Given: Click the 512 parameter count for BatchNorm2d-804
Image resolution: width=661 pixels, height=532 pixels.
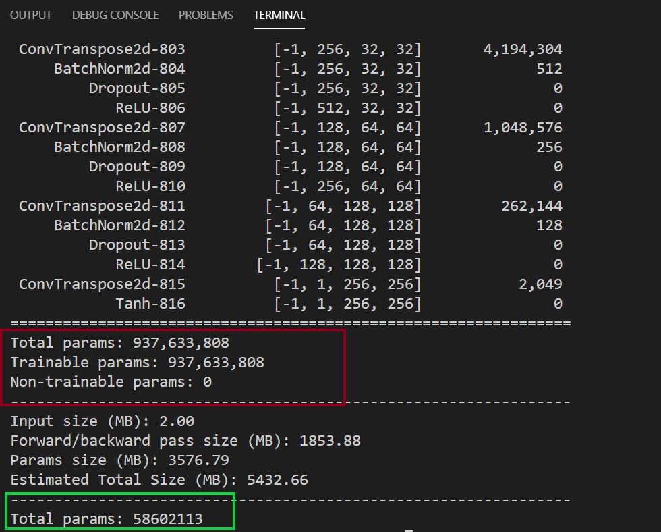Looking at the screenshot, I should (x=549, y=69).
